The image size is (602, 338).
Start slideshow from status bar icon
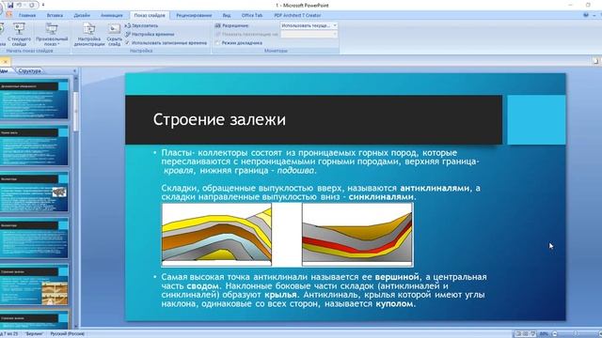point(532,334)
